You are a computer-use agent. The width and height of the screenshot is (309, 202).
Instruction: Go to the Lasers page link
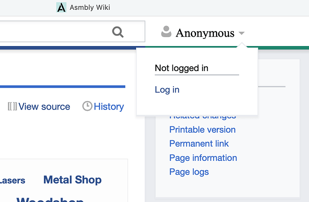pos(13,181)
